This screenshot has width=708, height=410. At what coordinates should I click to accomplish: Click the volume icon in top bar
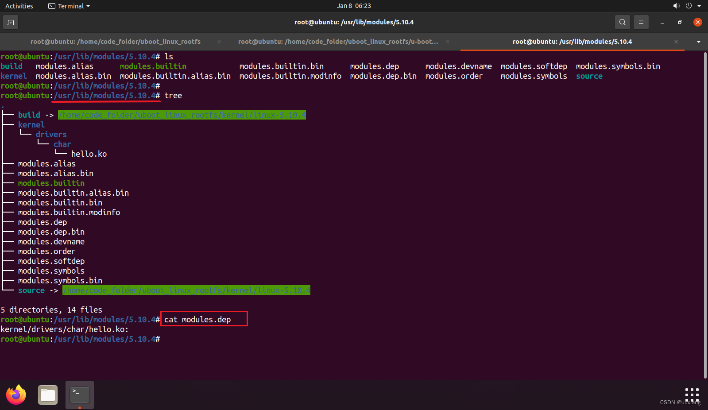(x=676, y=6)
